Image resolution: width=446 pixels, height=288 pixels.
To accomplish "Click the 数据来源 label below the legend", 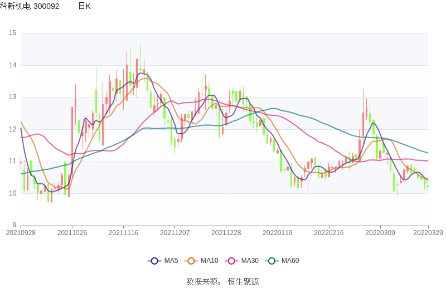I will (202, 281).
